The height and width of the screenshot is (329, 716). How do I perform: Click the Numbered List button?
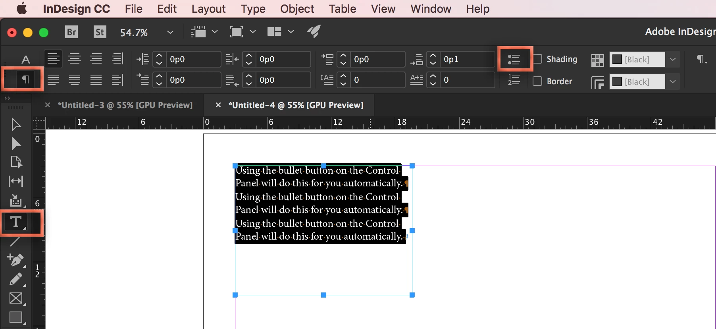[514, 80]
